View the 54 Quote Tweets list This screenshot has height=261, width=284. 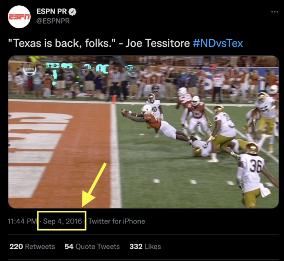(x=92, y=247)
